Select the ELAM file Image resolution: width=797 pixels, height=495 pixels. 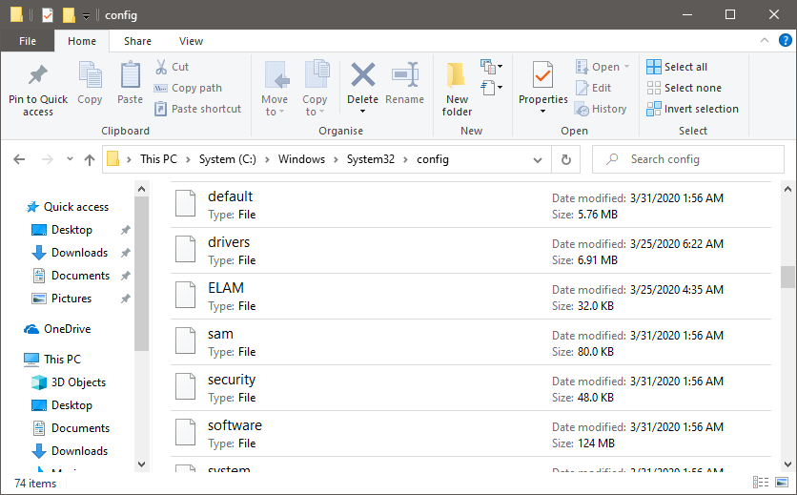pos(471,296)
